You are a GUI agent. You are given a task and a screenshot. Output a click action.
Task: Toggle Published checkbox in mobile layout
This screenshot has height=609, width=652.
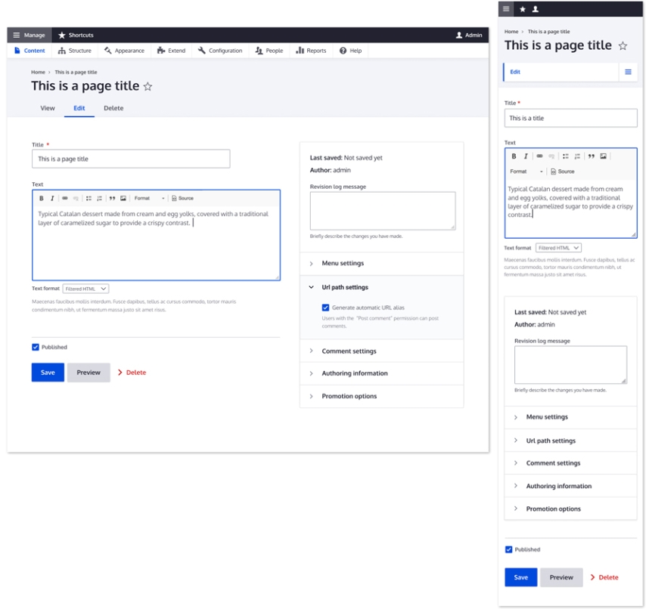[509, 549]
